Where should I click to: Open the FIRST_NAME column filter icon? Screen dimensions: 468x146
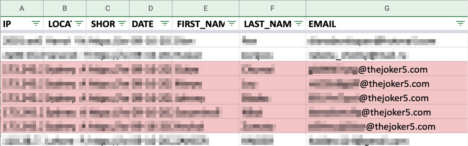click(x=232, y=24)
